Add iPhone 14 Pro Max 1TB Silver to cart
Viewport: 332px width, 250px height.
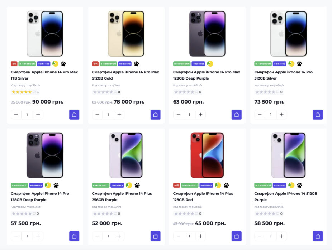click(x=74, y=115)
